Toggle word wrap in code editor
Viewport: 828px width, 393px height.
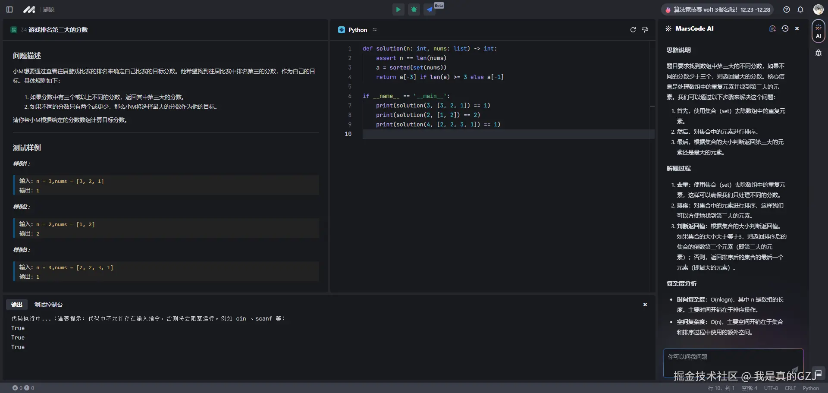tap(645, 30)
